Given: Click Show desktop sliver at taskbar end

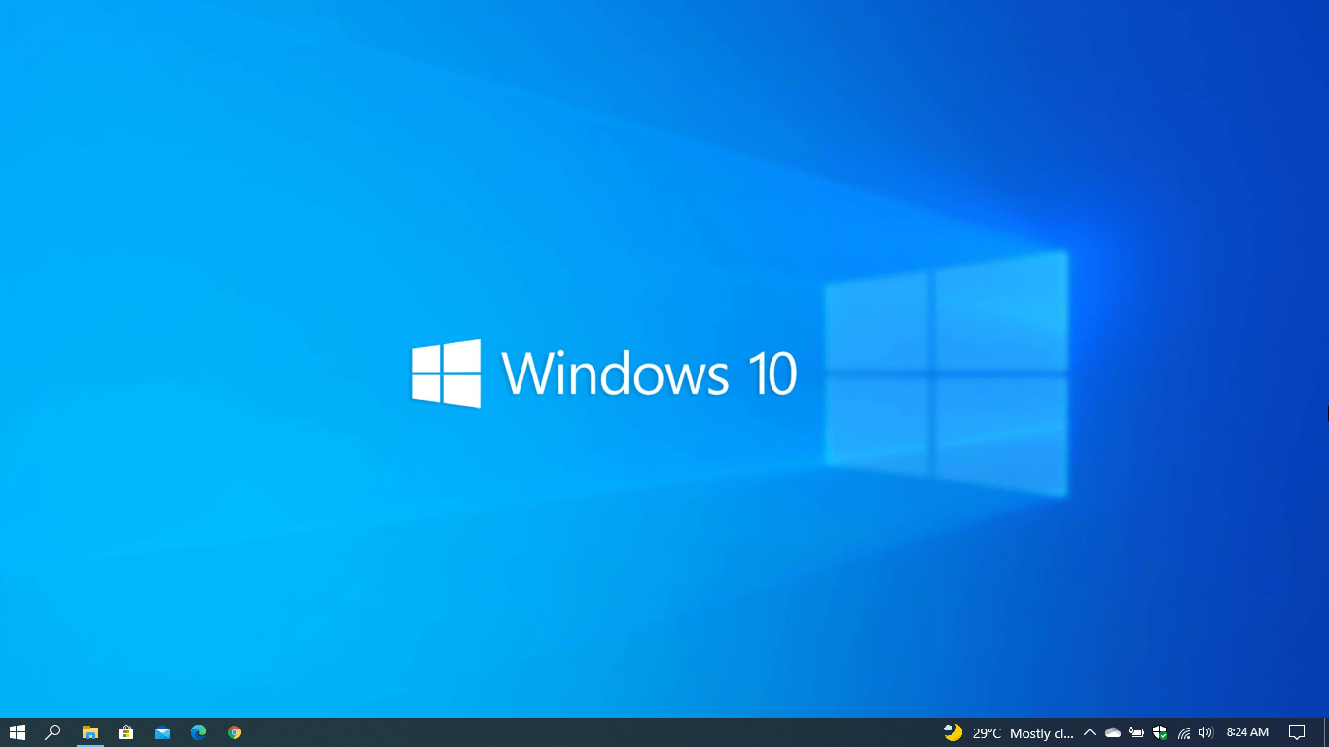Looking at the screenshot, I should [1326, 732].
